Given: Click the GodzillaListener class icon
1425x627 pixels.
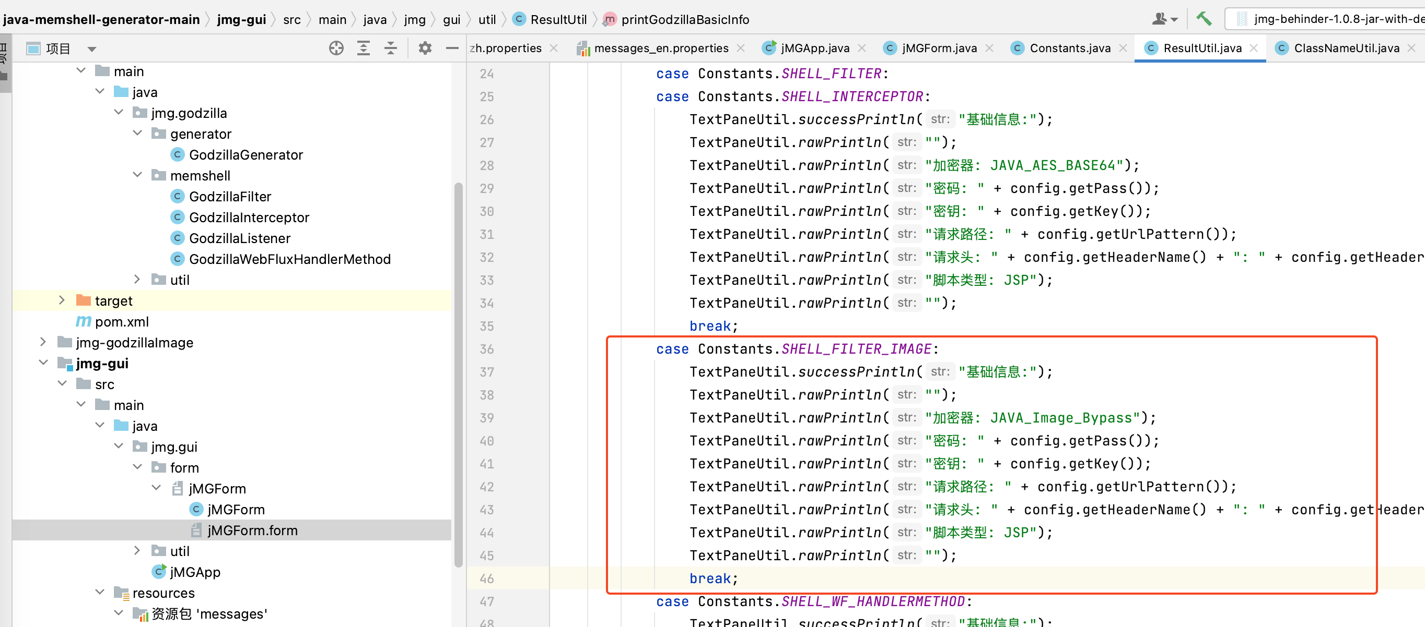Looking at the screenshot, I should pos(177,239).
